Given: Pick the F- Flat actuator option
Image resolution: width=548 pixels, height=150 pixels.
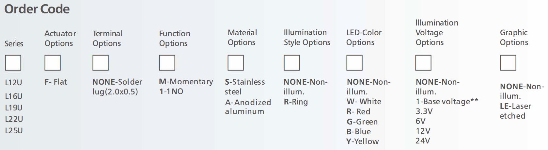Looking at the screenshot, I should [x=56, y=82].
